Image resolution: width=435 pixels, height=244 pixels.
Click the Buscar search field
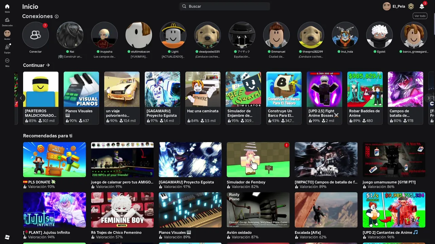point(225,6)
